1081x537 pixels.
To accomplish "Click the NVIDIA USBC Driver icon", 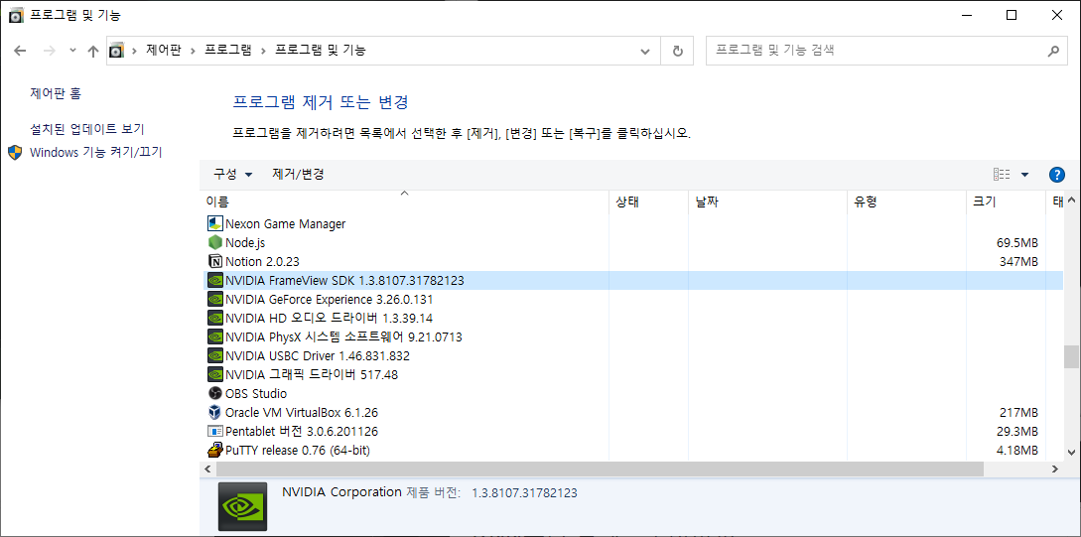I will [215, 355].
